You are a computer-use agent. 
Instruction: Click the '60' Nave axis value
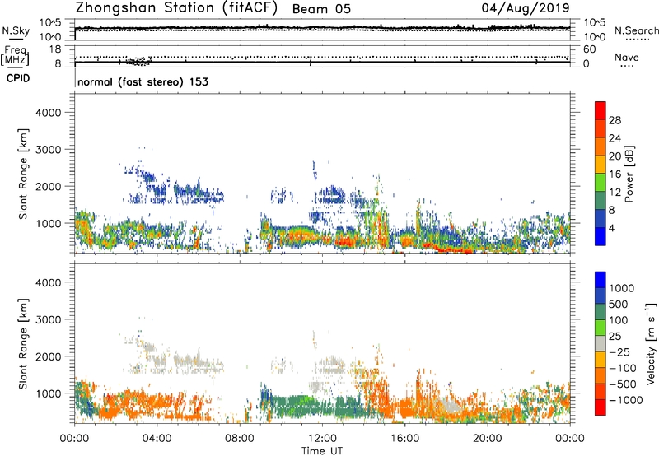(589, 49)
